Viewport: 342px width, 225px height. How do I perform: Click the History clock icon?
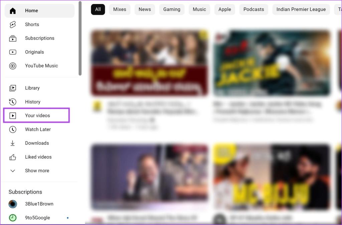pos(13,102)
